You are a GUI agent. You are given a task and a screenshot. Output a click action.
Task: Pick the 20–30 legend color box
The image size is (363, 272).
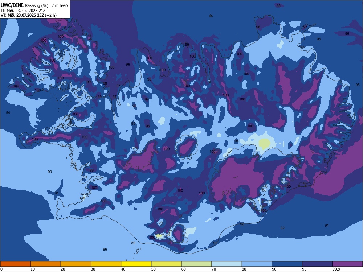click(x=76, y=264)
